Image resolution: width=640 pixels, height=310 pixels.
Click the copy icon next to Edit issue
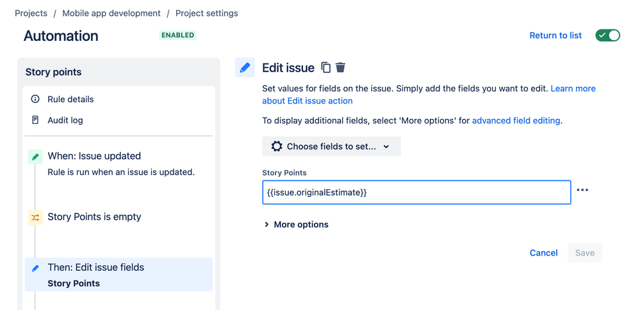(325, 68)
